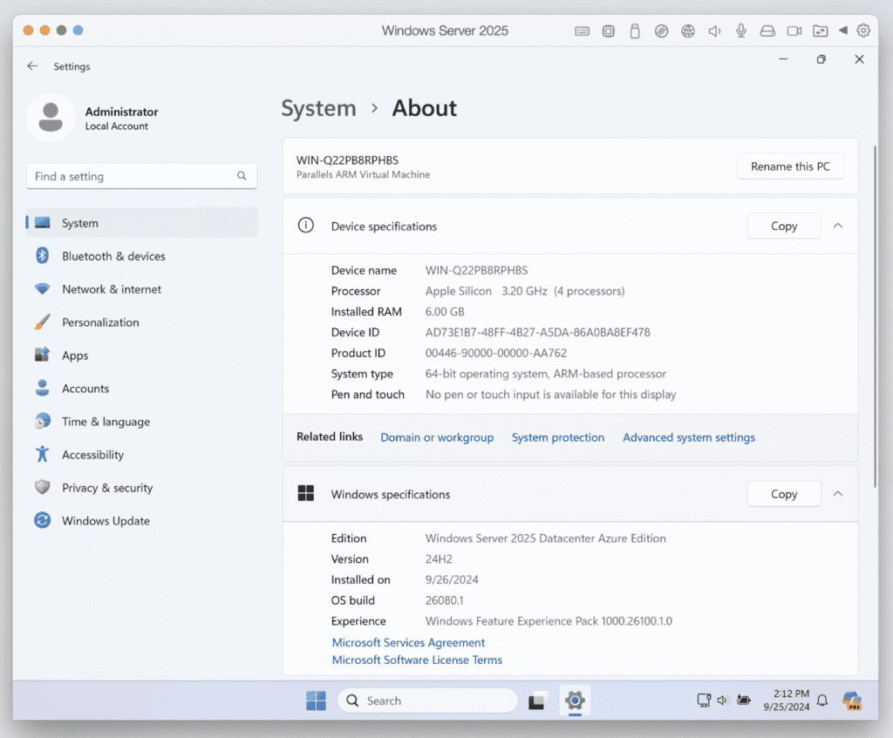
Task: Click the Rename this PC button
Action: coord(790,166)
